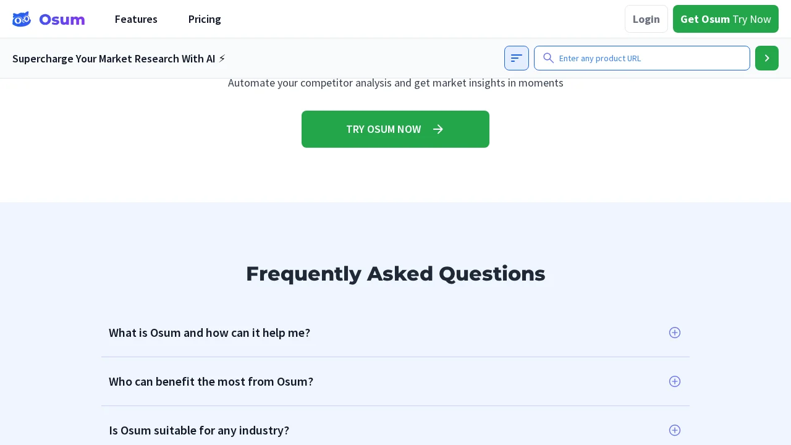This screenshot has width=791, height=445.
Task: Click the 'Enter any product URL' input field
Action: [642, 58]
